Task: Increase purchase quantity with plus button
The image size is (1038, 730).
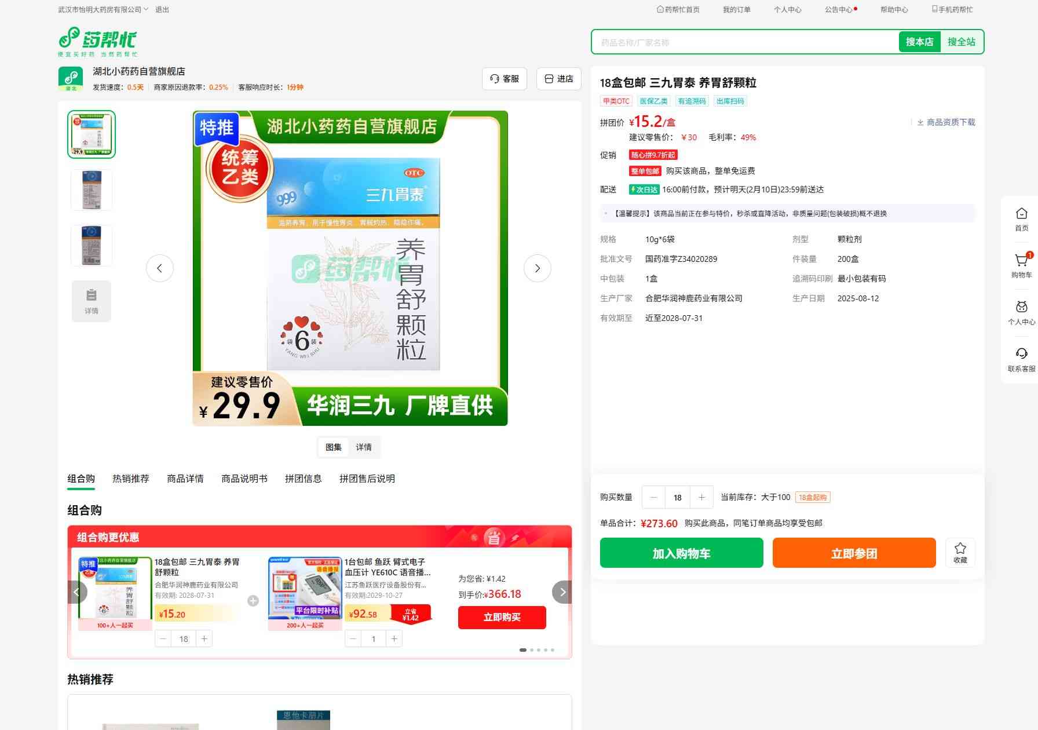Action: [x=701, y=497]
